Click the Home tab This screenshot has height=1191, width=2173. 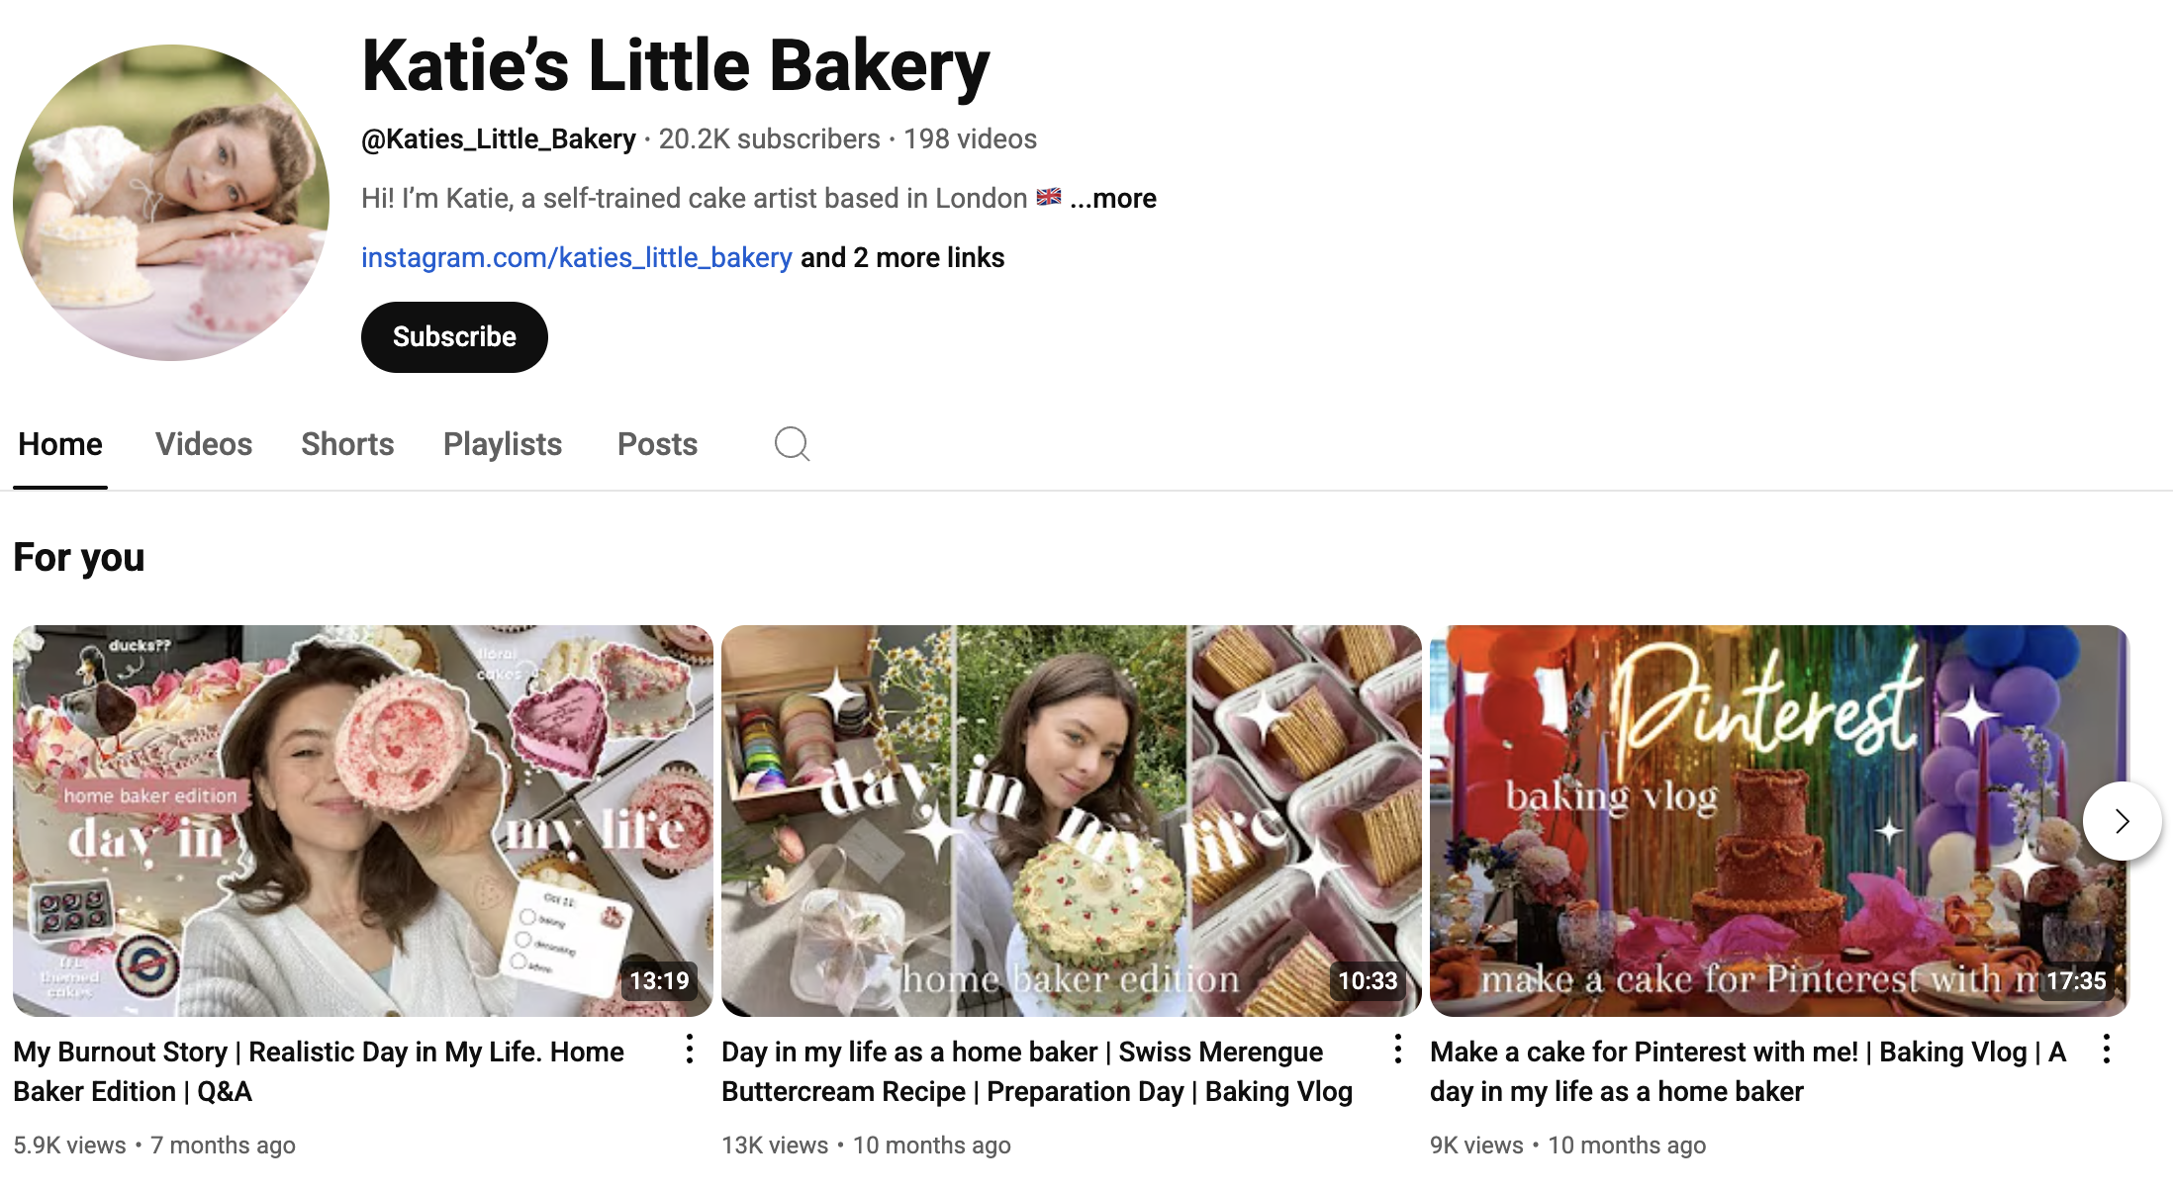tap(60, 444)
